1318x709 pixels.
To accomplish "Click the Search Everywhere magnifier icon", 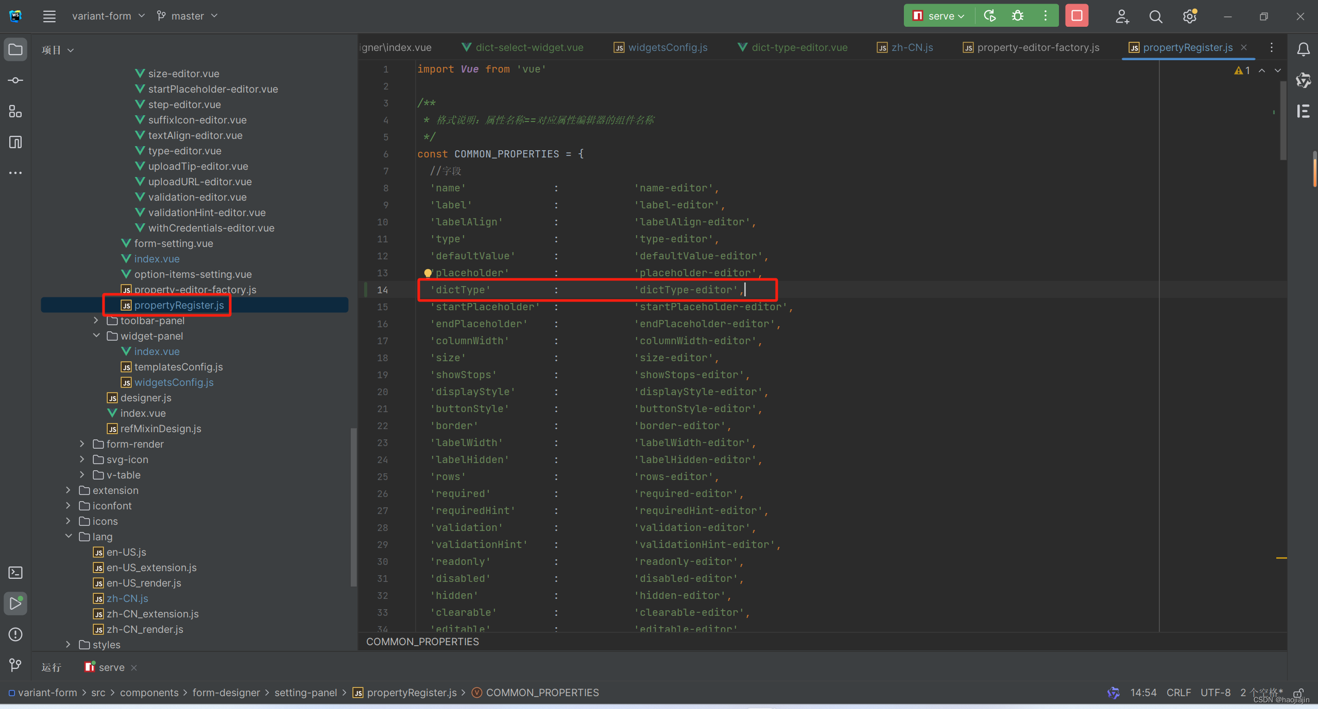I will (x=1155, y=16).
